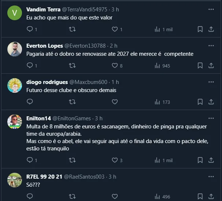Expand the more menu on Enilton14's tweet

[x=211, y=118]
